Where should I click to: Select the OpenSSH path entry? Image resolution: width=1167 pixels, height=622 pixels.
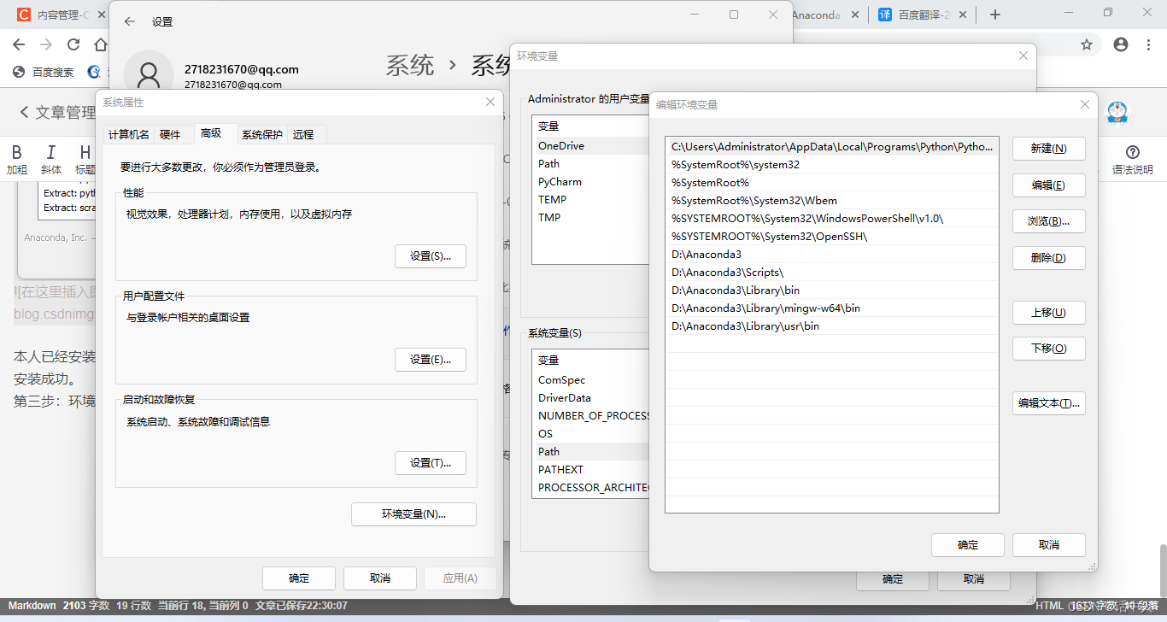[x=831, y=237]
